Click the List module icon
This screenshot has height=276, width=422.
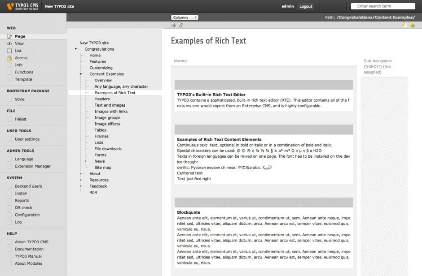pyautogui.click(x=10, y=51)
